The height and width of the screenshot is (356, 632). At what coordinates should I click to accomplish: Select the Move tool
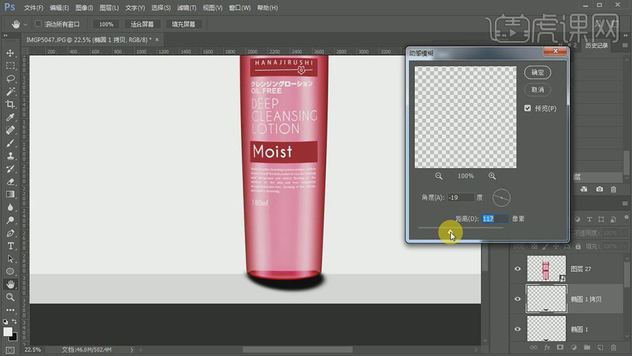click(x=10, y=53)
